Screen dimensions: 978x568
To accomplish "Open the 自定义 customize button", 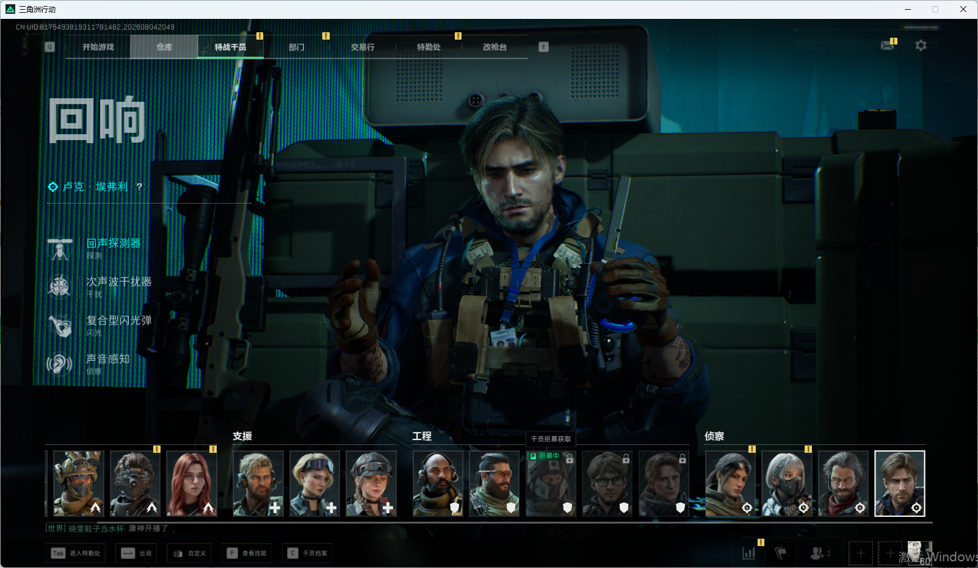I will point(189,553).
